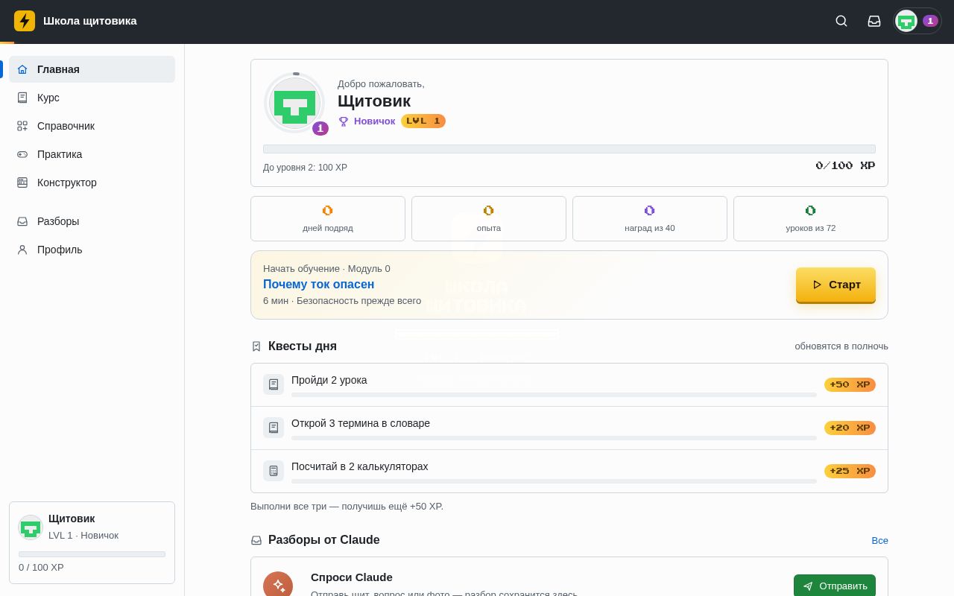Click the green Отправить button
Image resolution: width=954 pixels, height=596 pixels.
point(835,586)
